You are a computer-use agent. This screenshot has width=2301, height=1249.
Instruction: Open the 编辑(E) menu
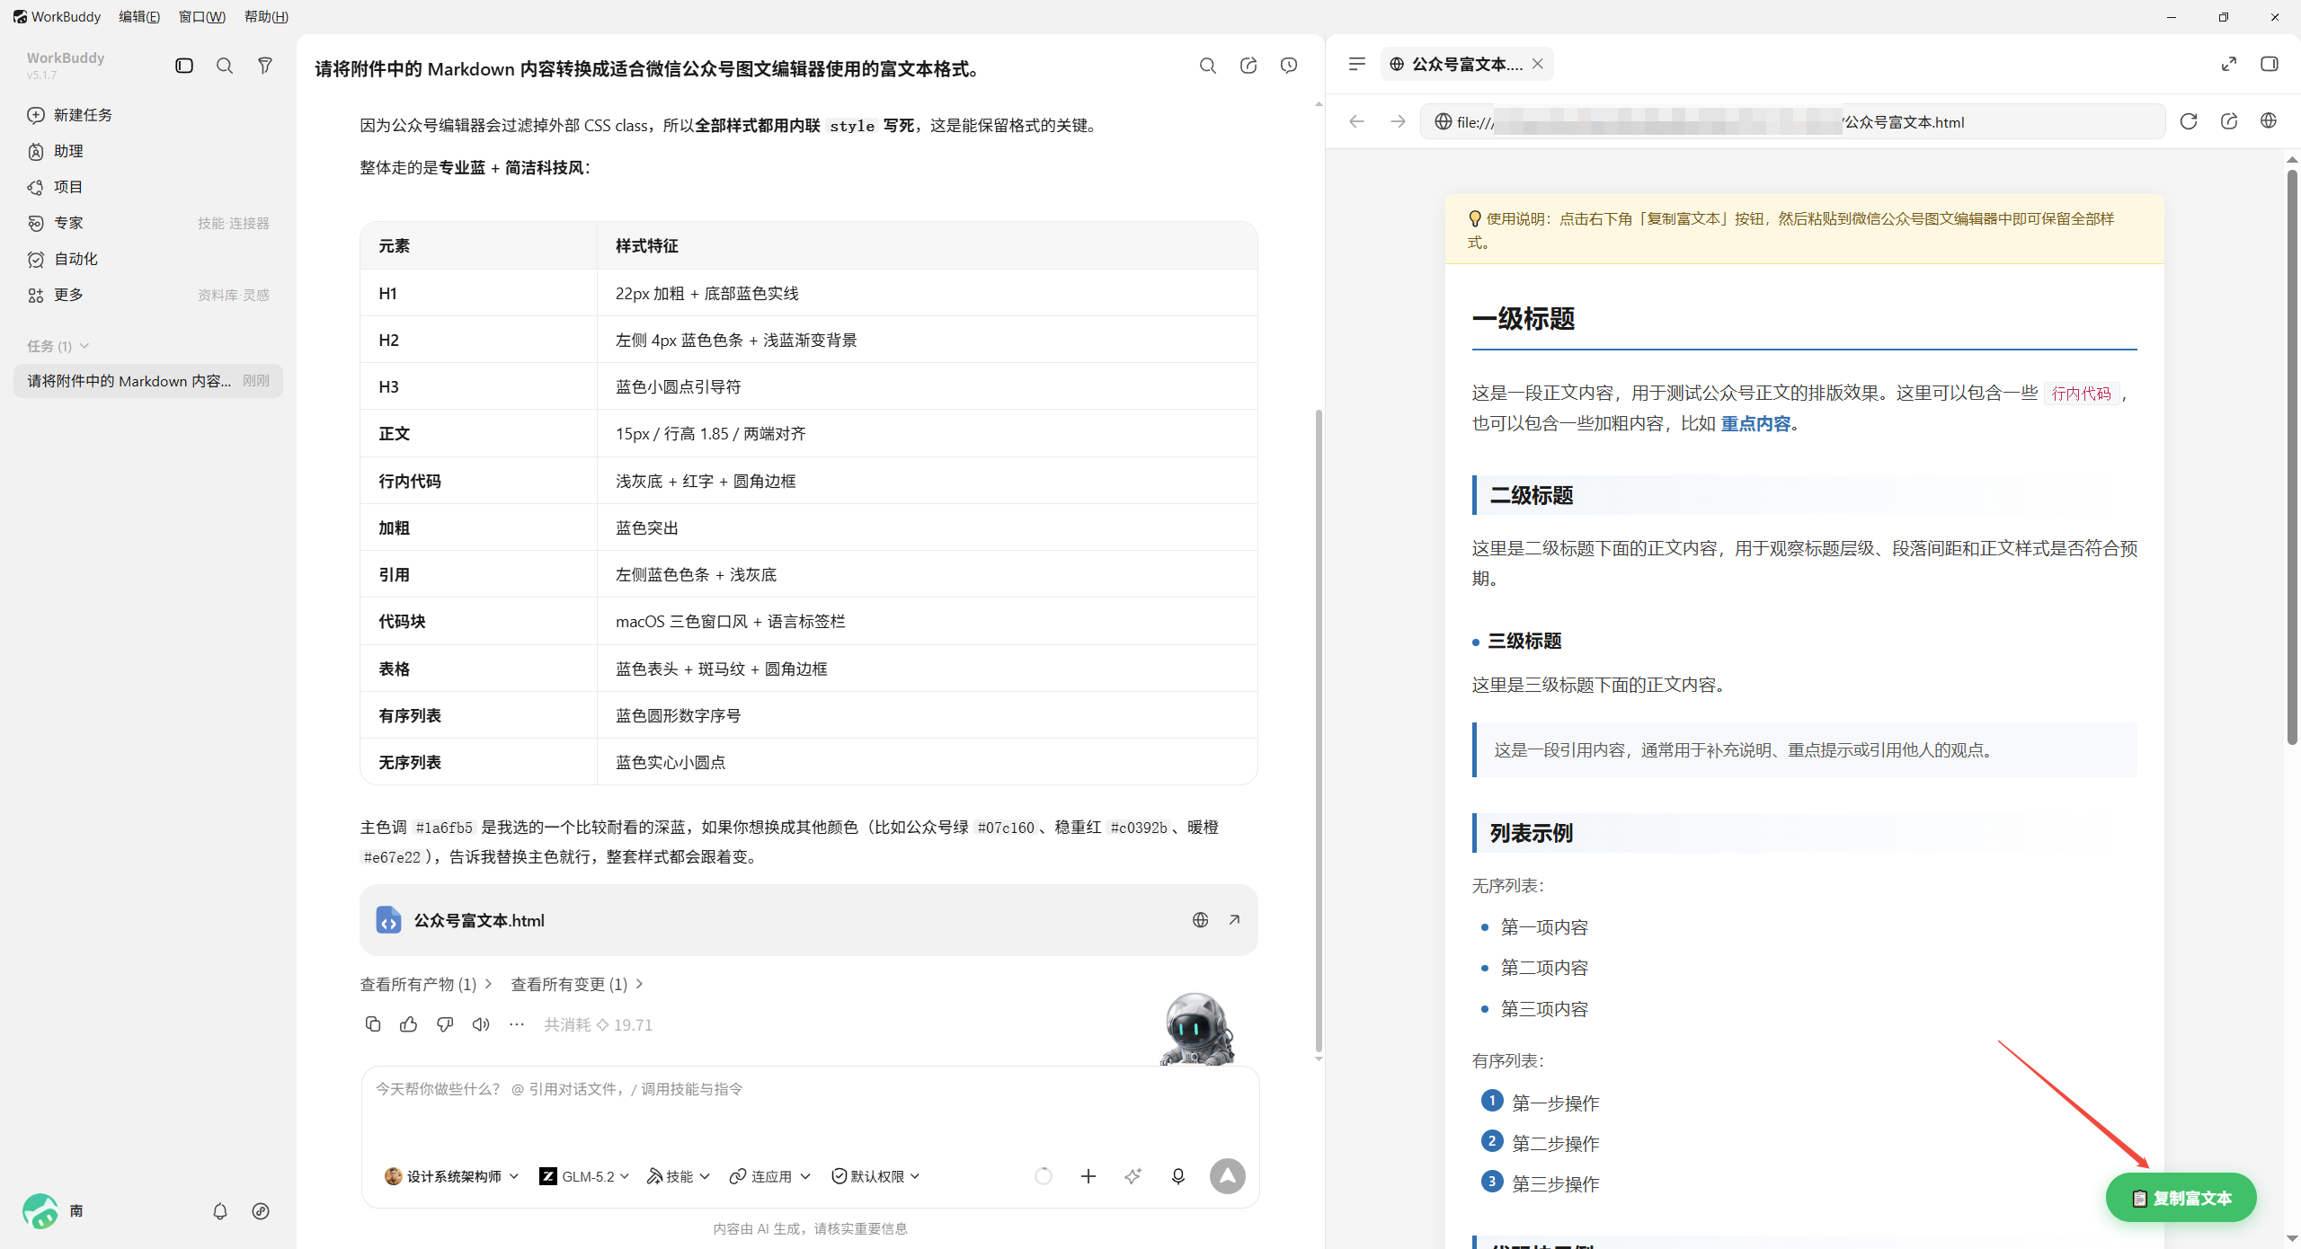[x=139, y=16]
